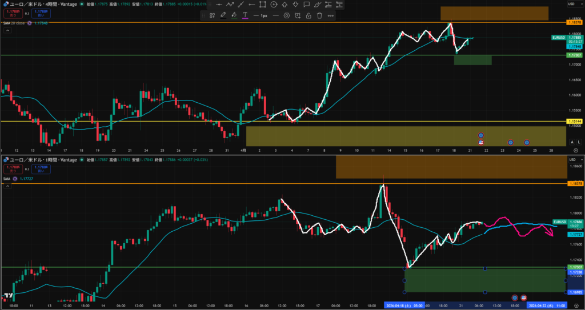This screenshot has height=310, width=585.
Task: Add alert for drawing with clock icon
Action: [x=298, y=15]
